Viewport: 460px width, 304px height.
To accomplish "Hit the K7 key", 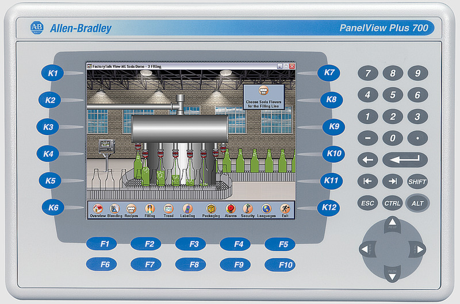I will (x=329, y=73).
